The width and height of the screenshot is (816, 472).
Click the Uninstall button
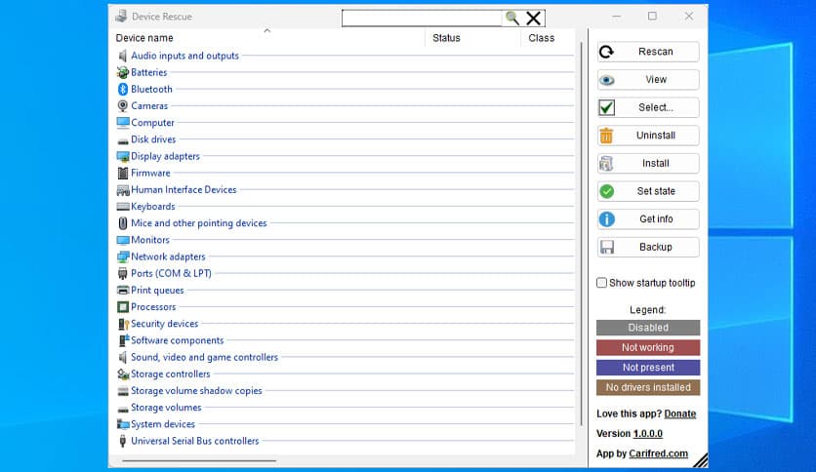pos(648,136)
